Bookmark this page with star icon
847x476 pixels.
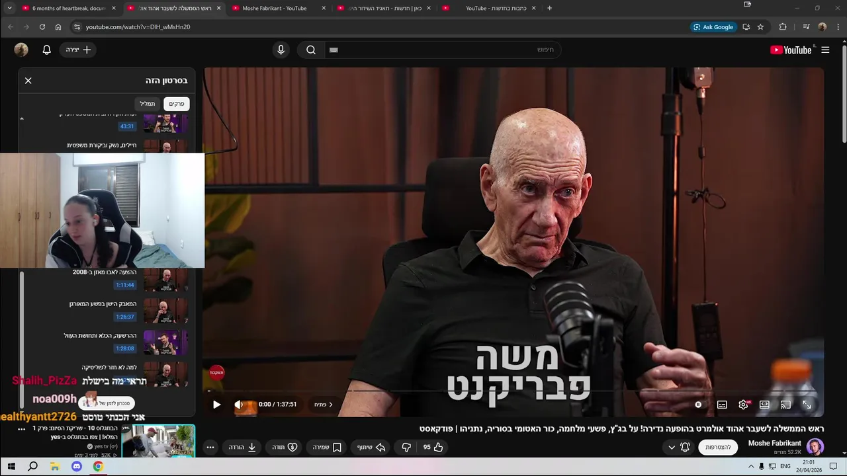(x=760, y=26)
